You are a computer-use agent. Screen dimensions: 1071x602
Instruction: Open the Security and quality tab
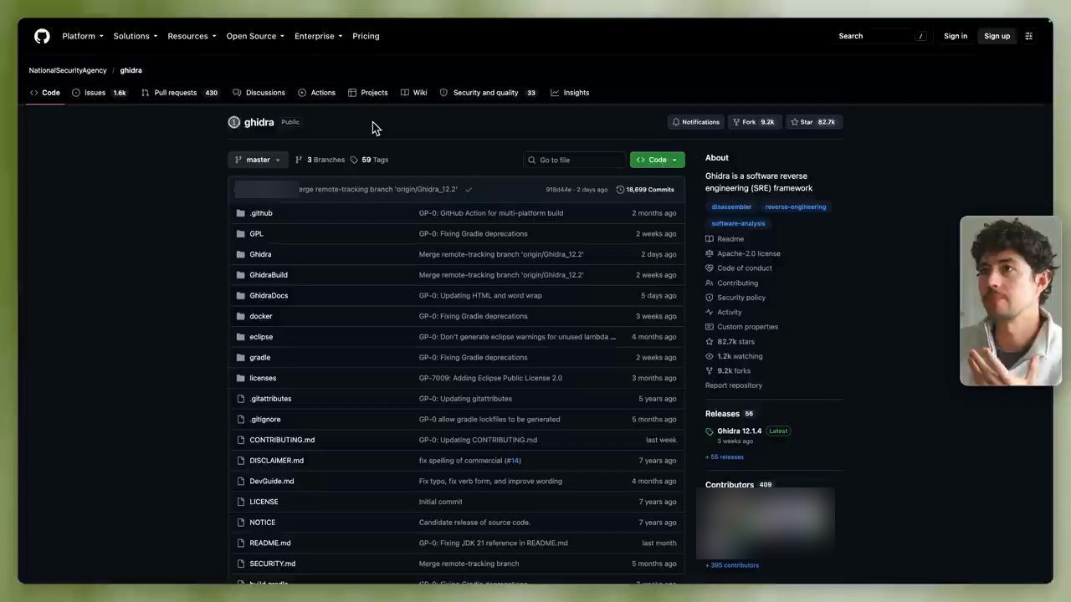488,93
